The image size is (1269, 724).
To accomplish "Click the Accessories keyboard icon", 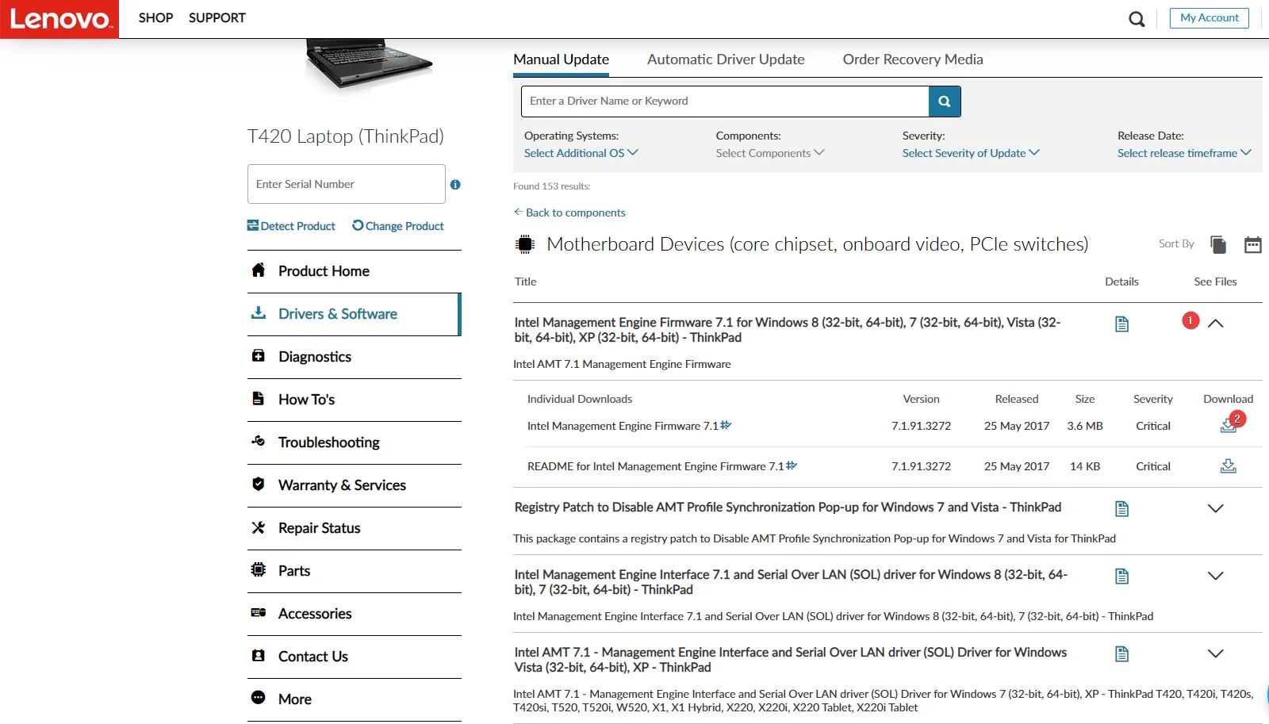I will click(259, 612).
